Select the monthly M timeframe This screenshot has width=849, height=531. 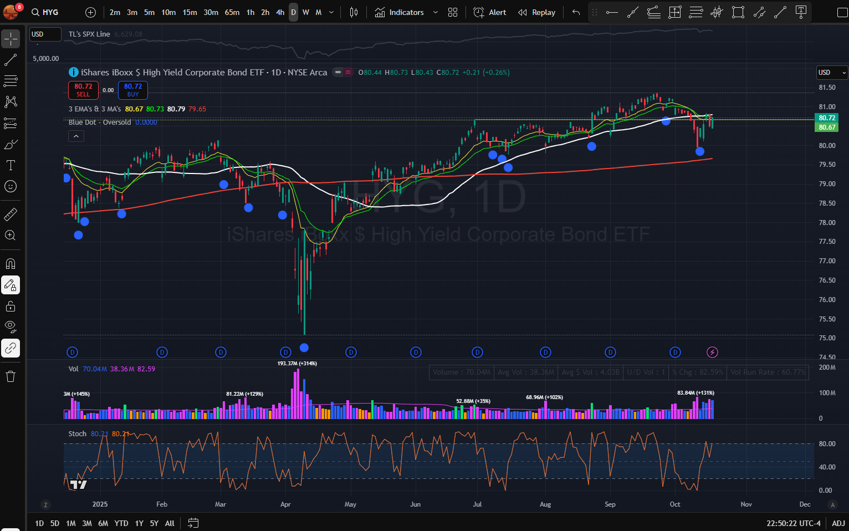tap(319, 12)
